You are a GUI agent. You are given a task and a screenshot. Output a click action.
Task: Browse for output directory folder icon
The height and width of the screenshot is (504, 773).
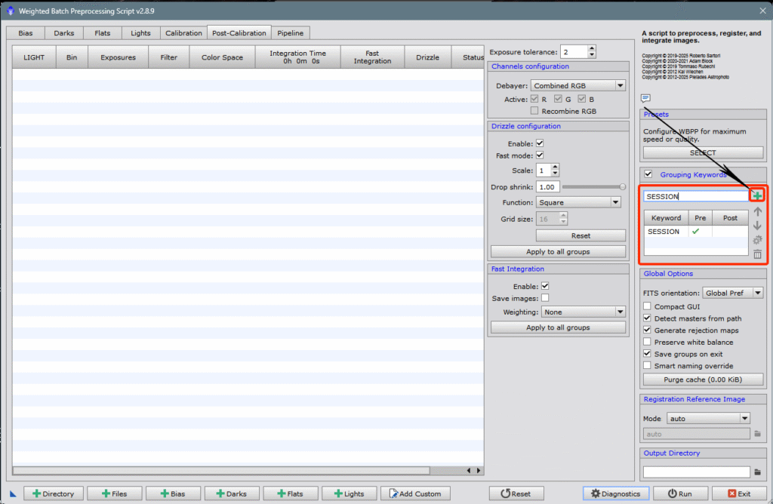click(x=757, y=472)
